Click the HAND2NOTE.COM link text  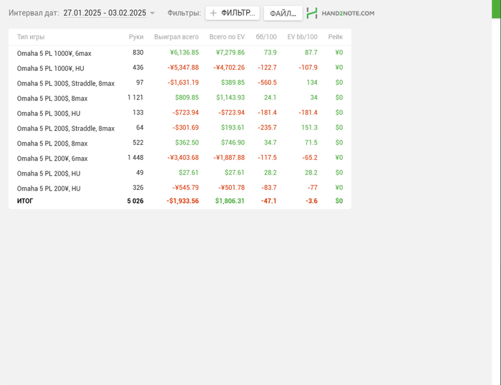point(348,14)
